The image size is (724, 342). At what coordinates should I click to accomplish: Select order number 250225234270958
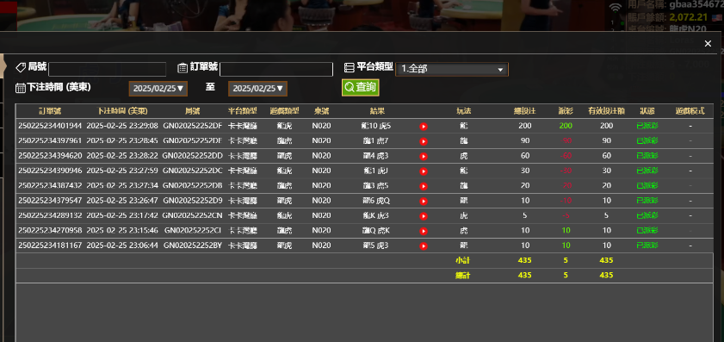[50, 230]
